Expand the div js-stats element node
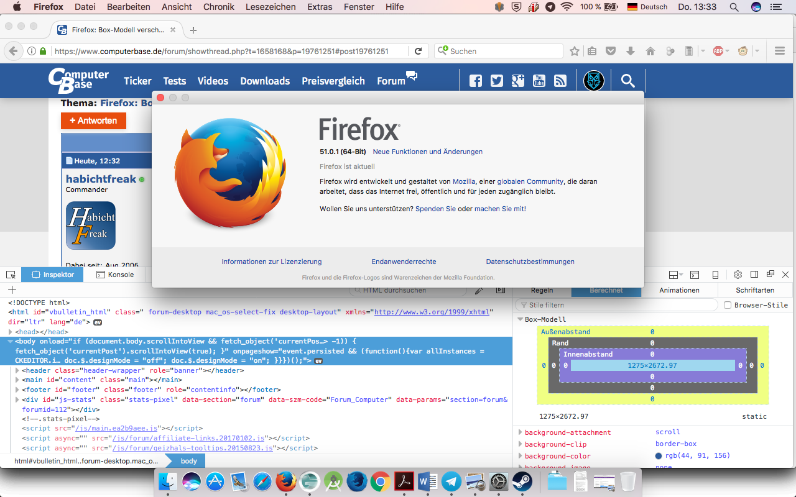 (x=17, y=399)
